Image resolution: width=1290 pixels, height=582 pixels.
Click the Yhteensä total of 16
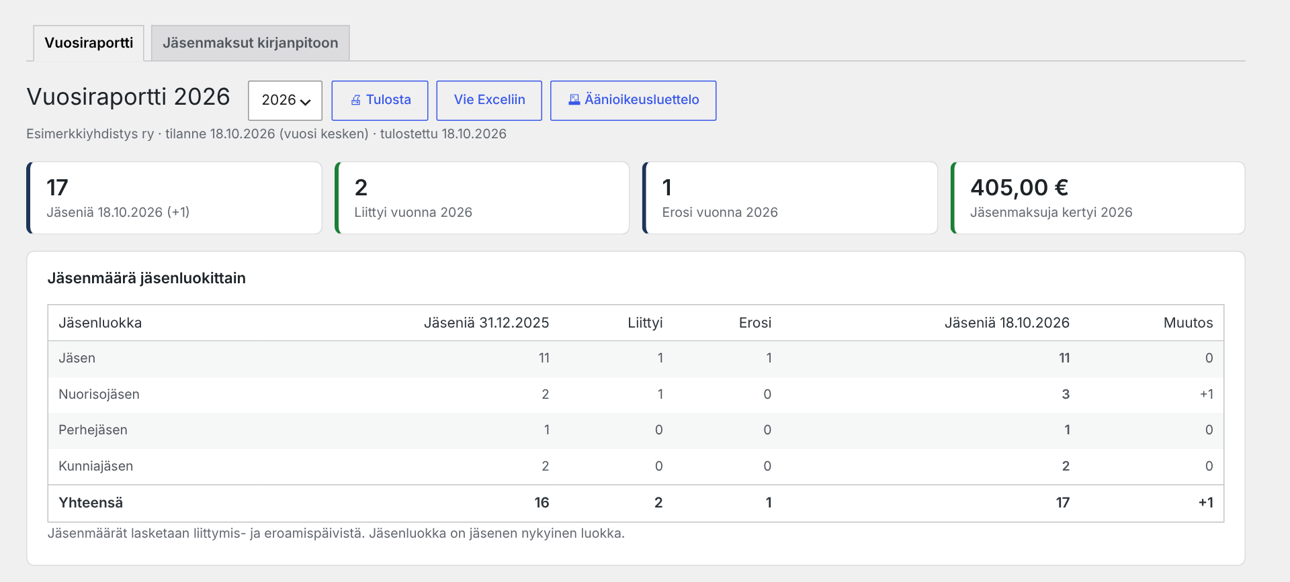(x=542, y=503)
